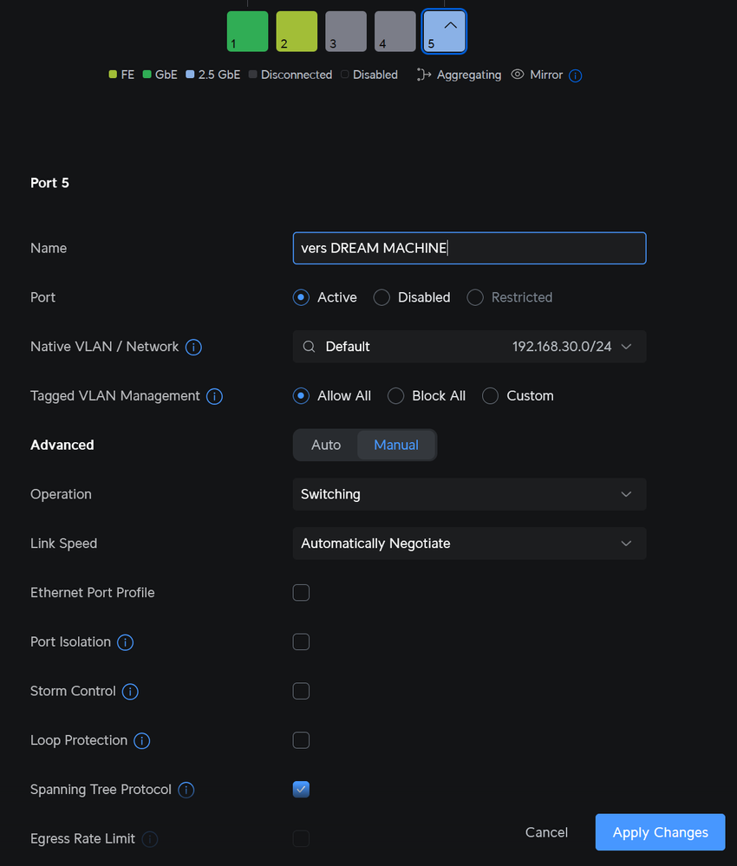Open the Operation Switching dropdown
This screenshot has width=737, height=866.
click(x=469, y=494)
